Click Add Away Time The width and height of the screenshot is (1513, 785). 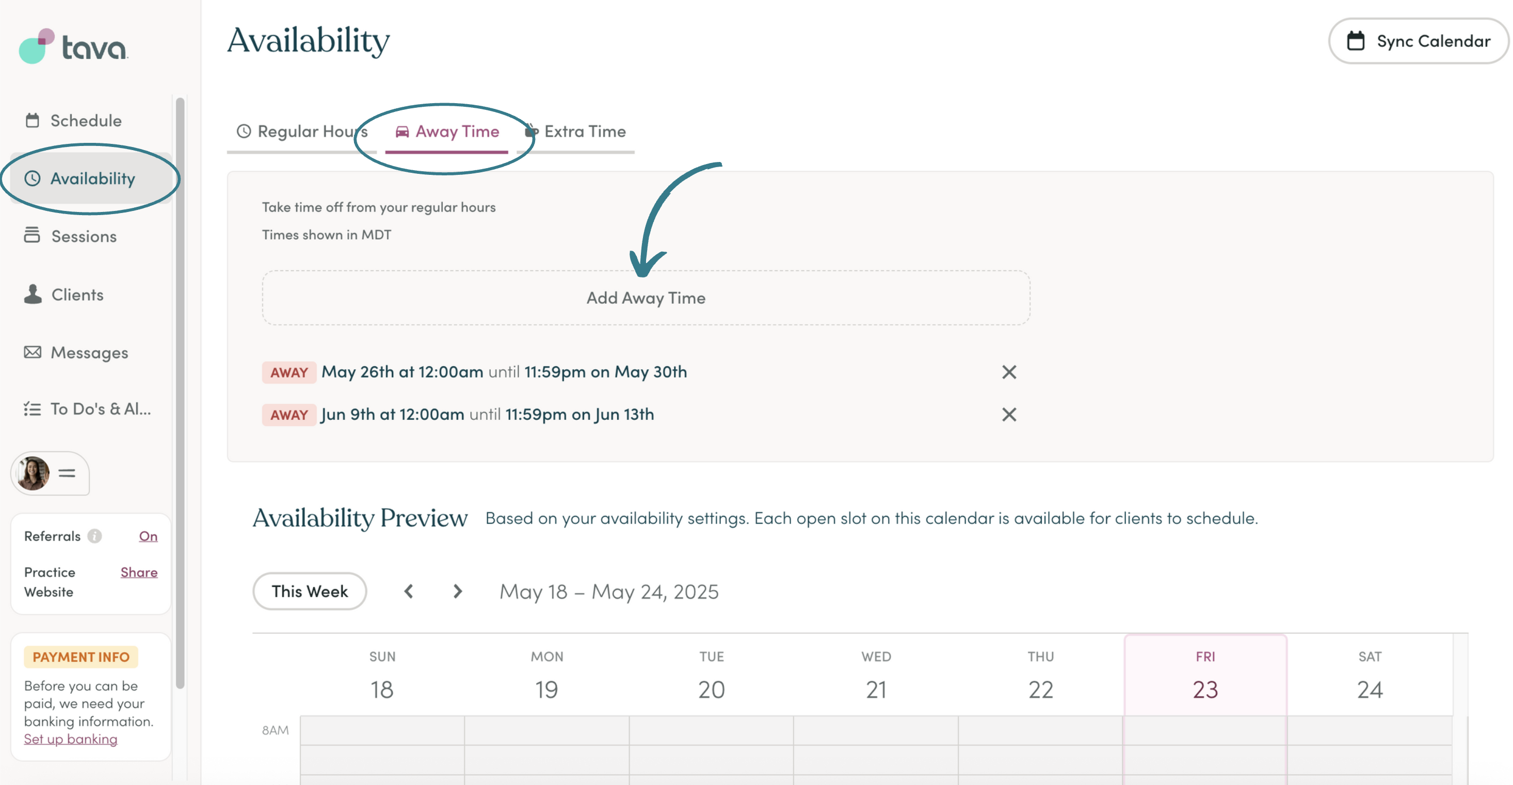646,298
